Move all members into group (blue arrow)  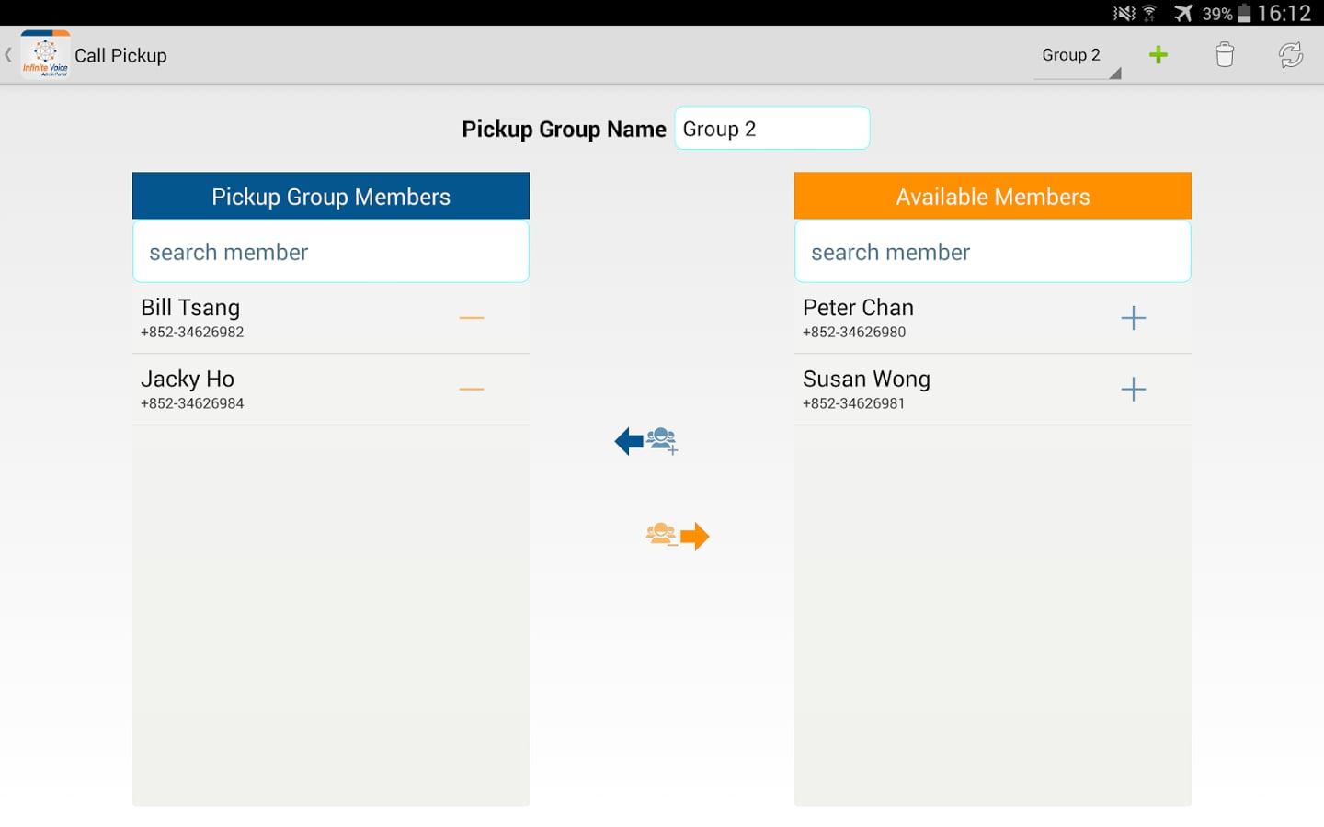coord(646,442)
